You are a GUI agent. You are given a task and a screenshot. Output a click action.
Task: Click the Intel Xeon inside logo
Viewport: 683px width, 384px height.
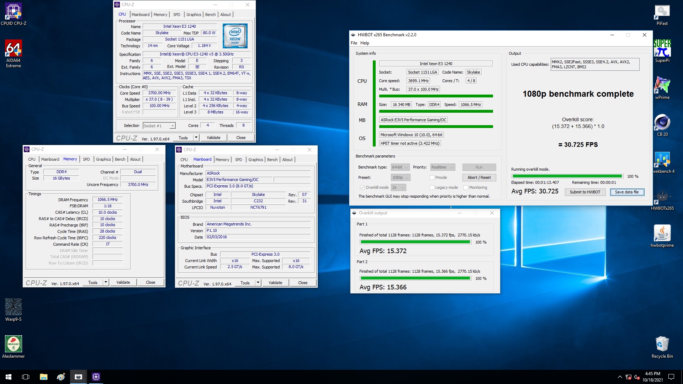(x=235, y=36)
